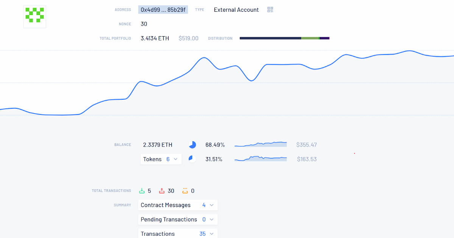Click the ETH balance sparkline chart
Viewport: 454px width, 238px height.
261,144
